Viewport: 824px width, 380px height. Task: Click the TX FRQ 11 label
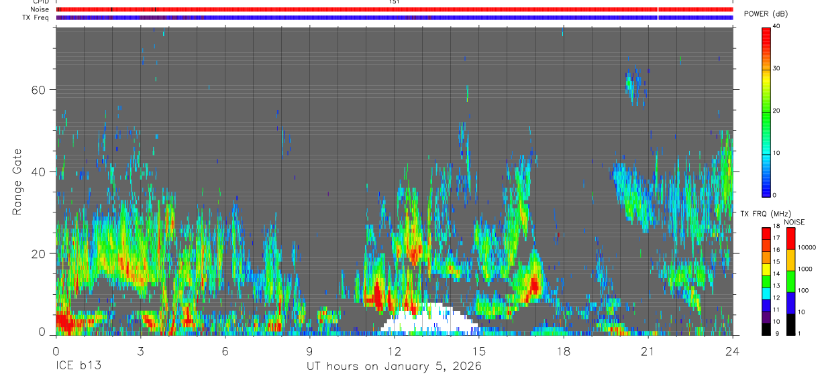776,311
